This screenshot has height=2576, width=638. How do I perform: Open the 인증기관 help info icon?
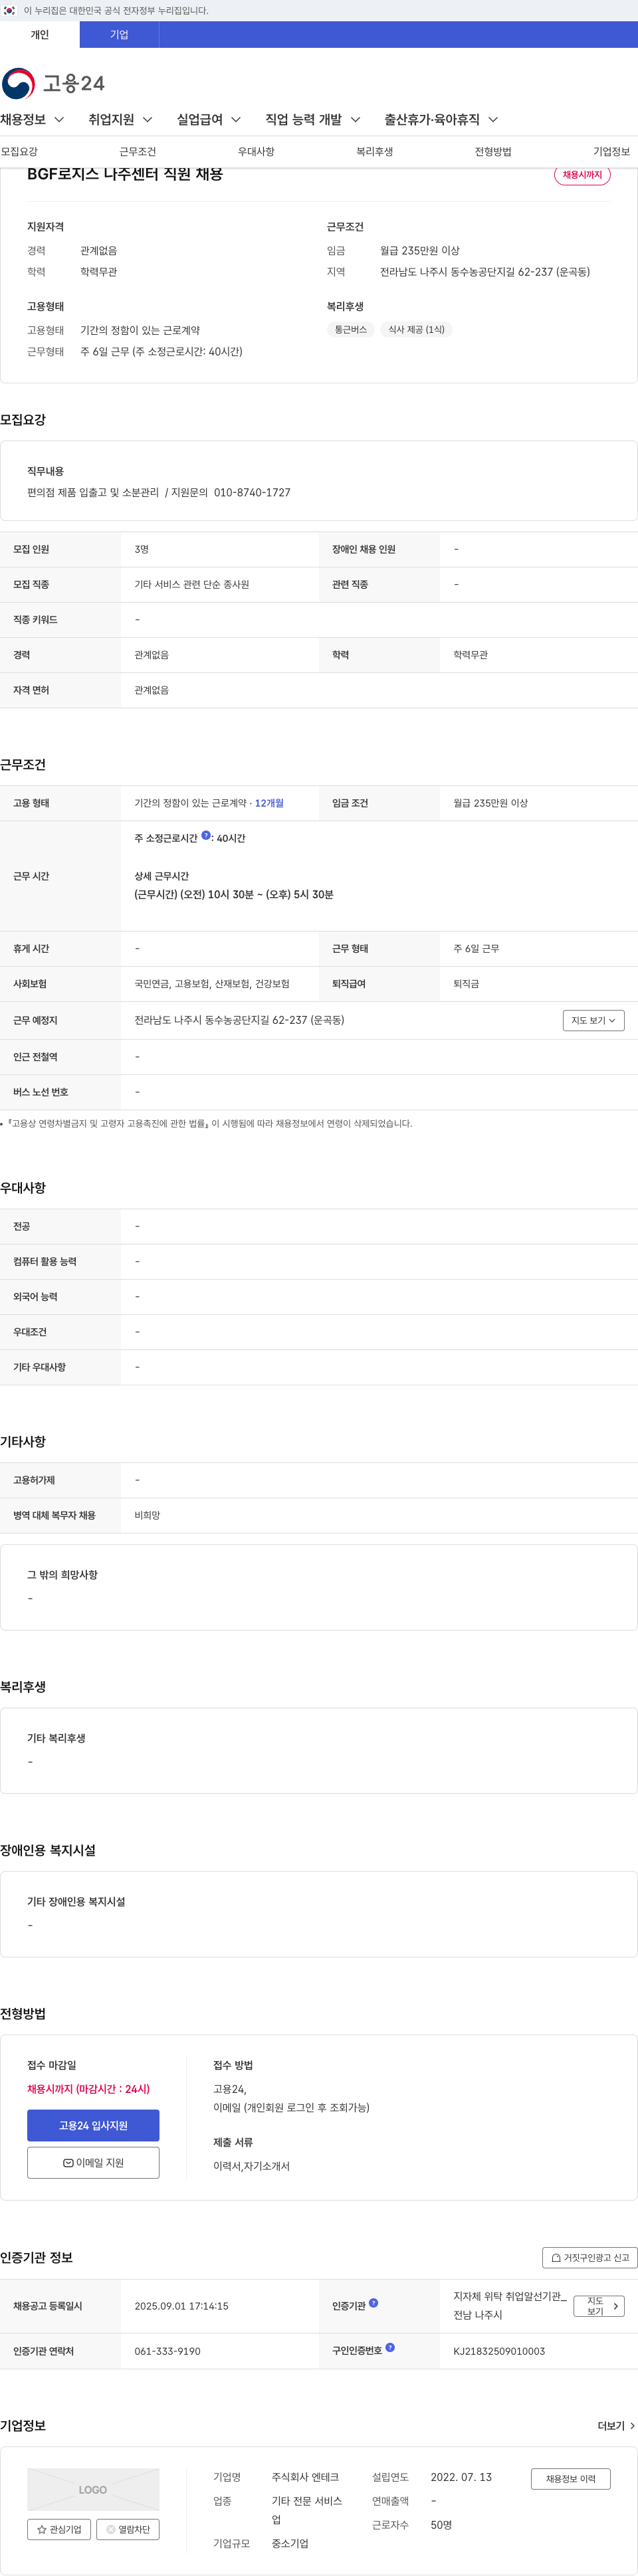373,2302
